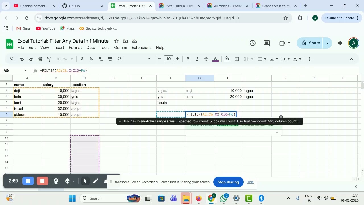Toggle italic formatting
The height and width of the screenshot is (205, 364).
[x=197, y=59]
